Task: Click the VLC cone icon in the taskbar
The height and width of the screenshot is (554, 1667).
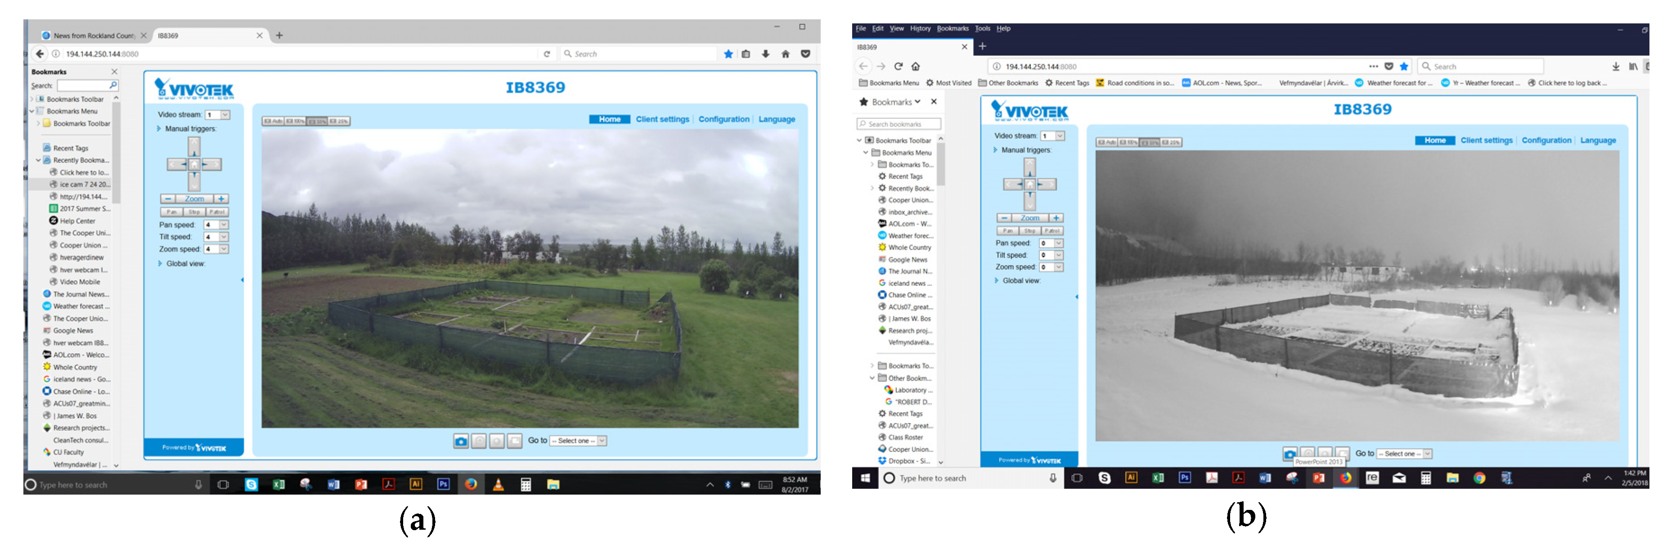Action: (x=498, y=484)
